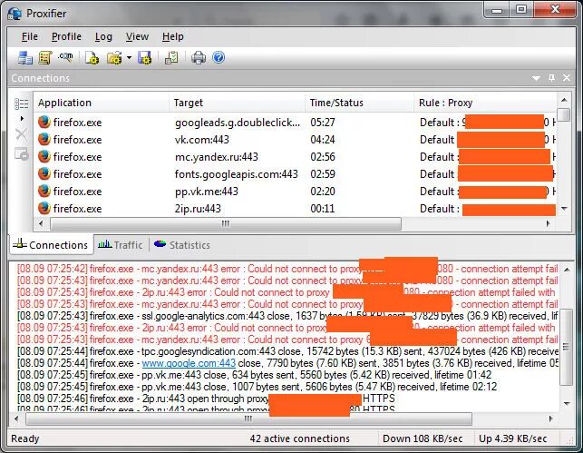This screenshot has height=453, width=583.
Task: Click the 00:11 time value
Action: (x=323, y=209)
